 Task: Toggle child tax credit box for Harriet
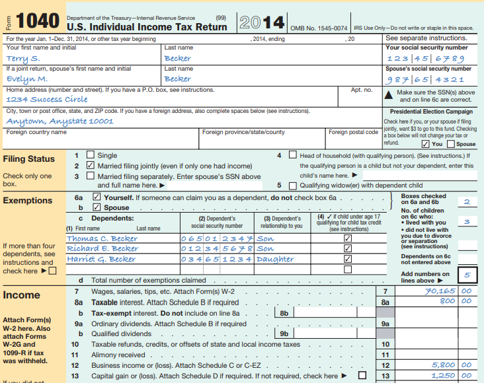coord(348,259)
